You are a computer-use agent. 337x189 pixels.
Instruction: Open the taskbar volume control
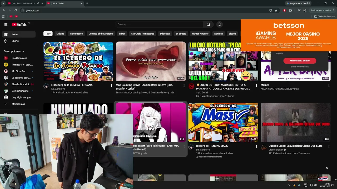(x=316, y=185)
